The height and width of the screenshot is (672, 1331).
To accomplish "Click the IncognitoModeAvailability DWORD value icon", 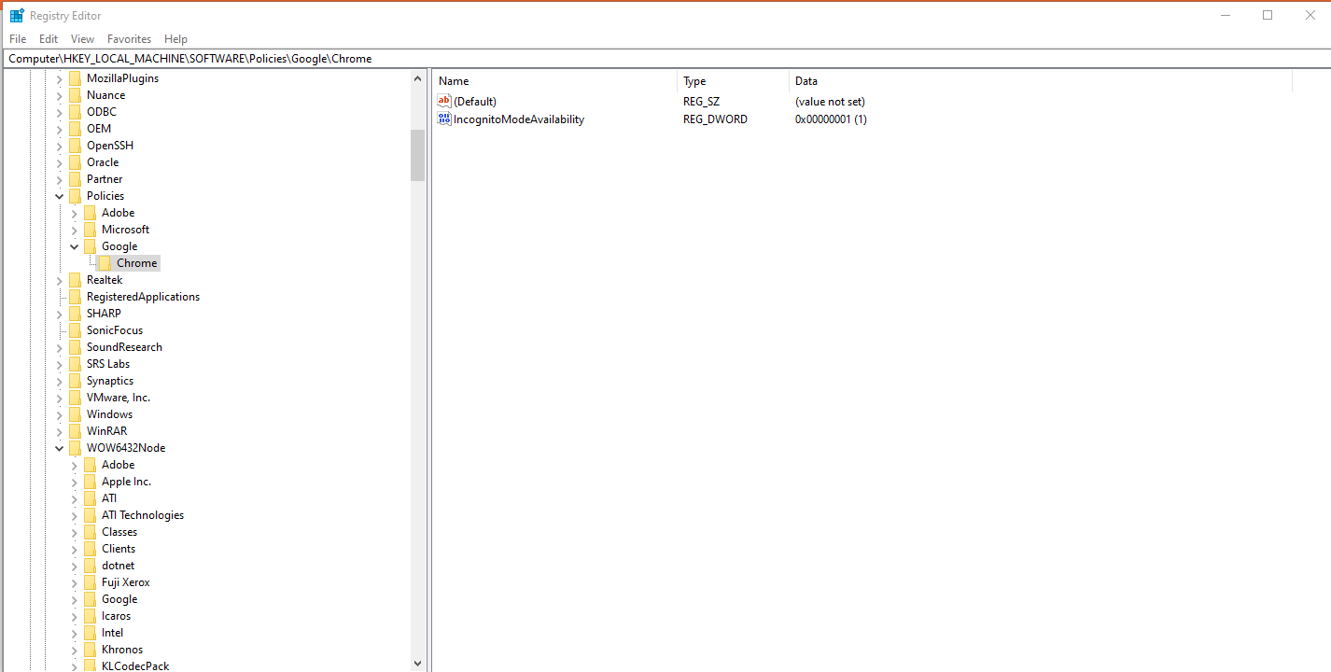I will (444, 119).
